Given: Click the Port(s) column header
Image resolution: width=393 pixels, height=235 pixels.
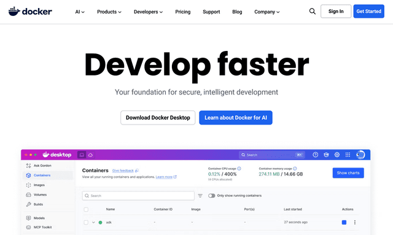Looking at the screenshot, I should (249, 209).
